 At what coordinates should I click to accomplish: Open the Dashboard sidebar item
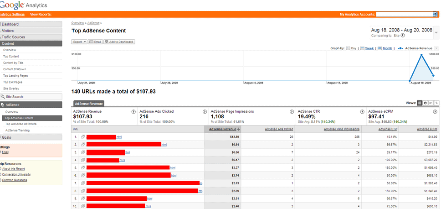pyautogui.click(x=31, y=24)
